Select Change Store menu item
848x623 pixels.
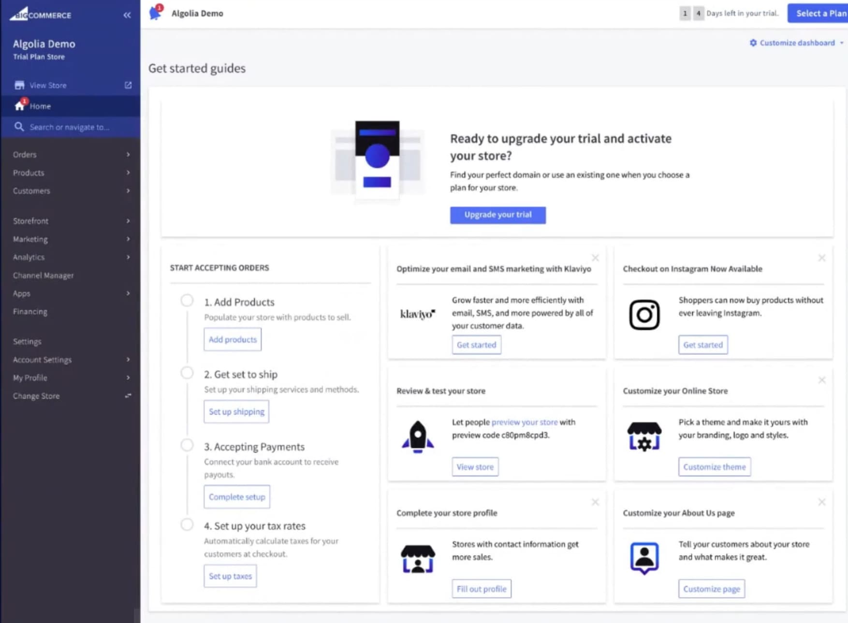tap(71, 396)
